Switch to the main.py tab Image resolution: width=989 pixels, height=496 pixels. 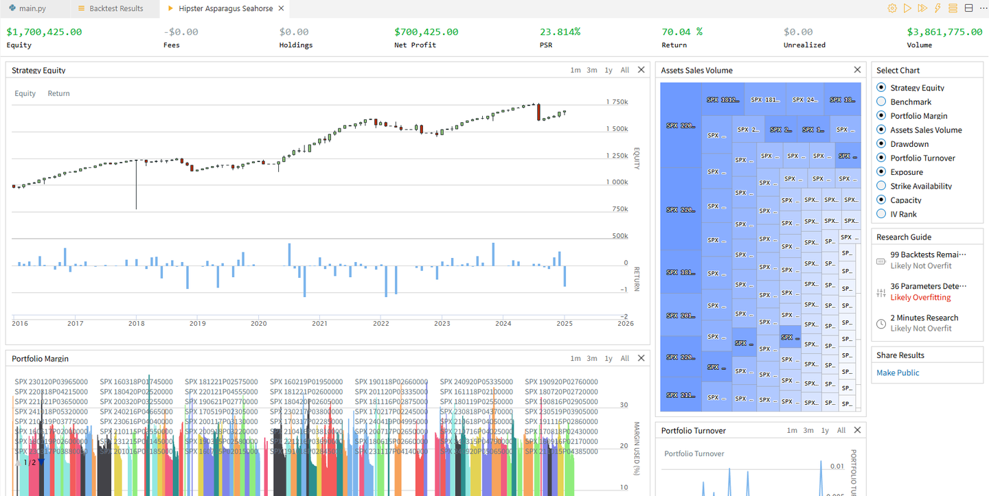[33, 8]
